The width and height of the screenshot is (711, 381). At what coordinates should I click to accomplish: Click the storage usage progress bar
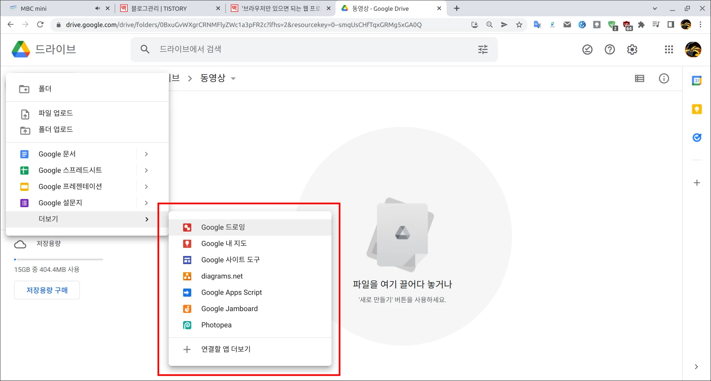58,259
